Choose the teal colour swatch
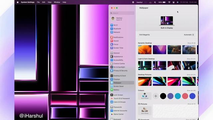This screenshot has width=213, height=120. (x=178, y=96)
